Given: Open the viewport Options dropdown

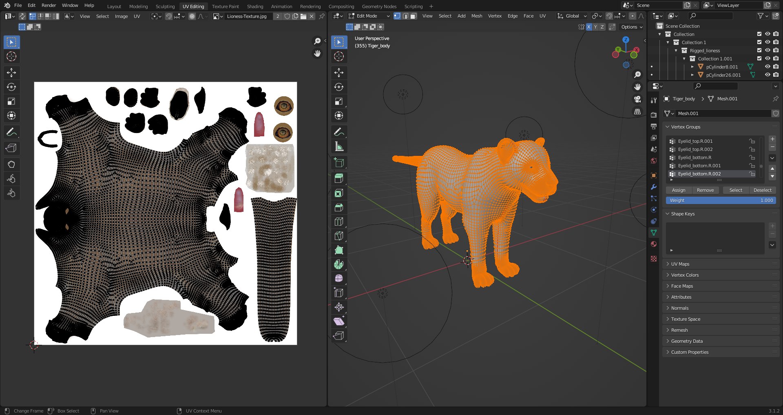Looking at the screenshot, I should coord(632,27).
